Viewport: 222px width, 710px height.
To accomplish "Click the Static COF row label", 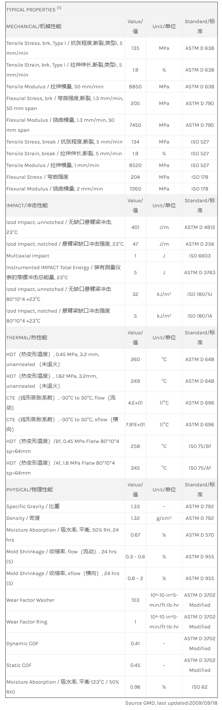I will click(19, 665).
